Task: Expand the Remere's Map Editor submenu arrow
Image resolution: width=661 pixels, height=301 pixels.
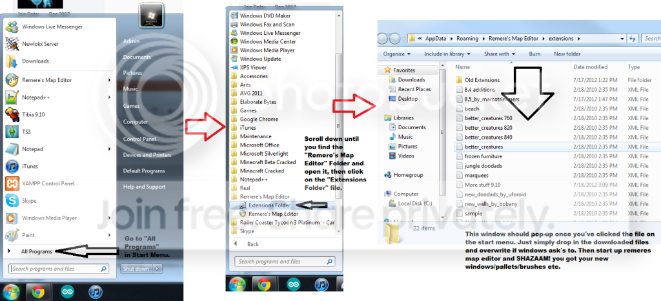Action: [x=110, y=80]
